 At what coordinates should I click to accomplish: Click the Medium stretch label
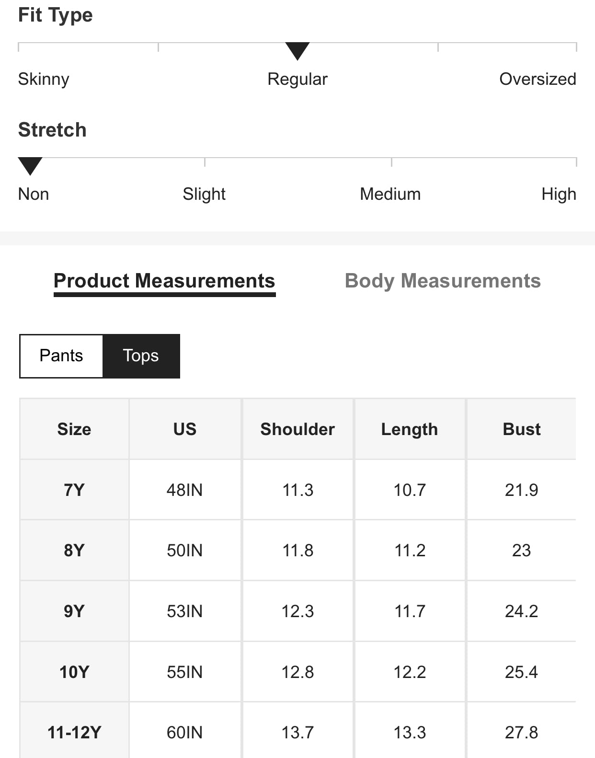390,194
